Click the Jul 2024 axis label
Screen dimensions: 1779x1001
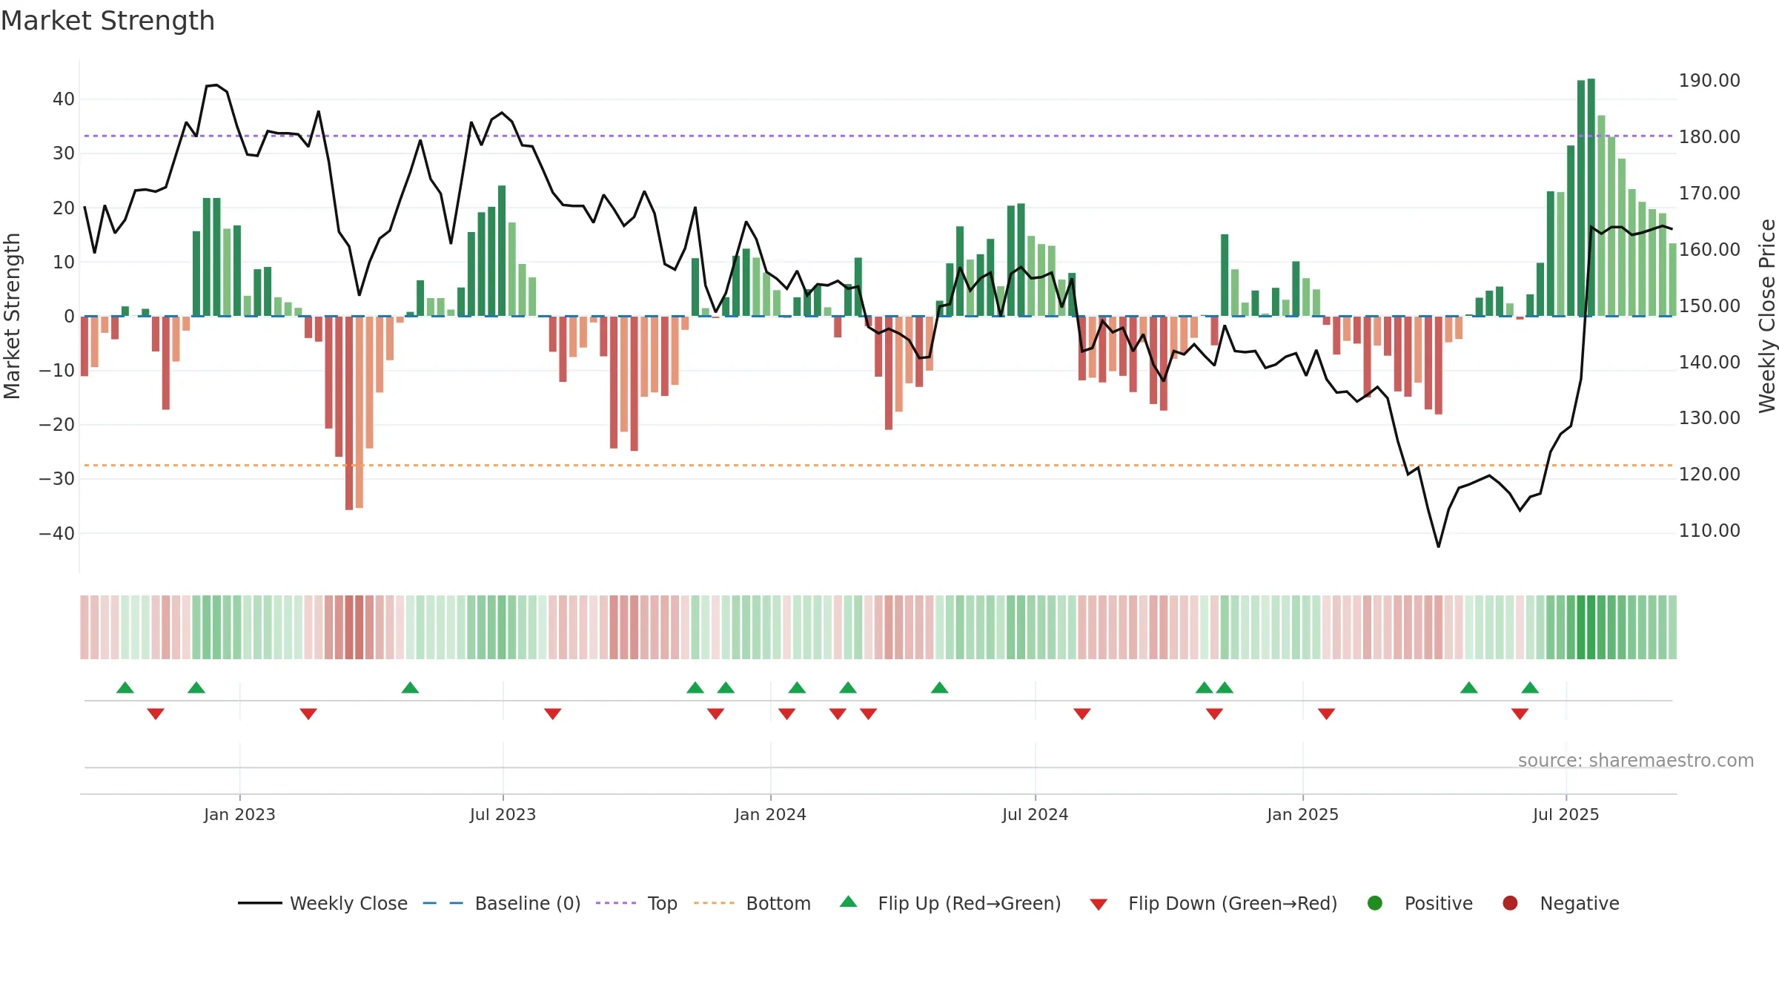tap(1035, 814)
